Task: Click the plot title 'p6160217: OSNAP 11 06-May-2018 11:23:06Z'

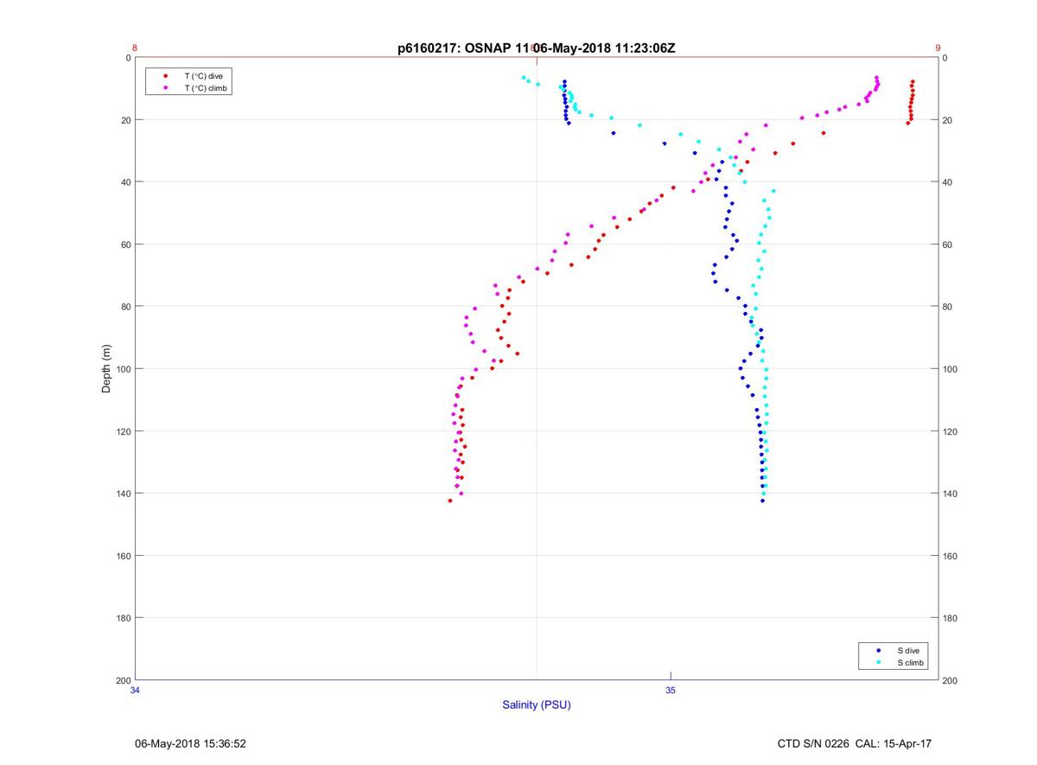Action: click(x=537, y=48)
